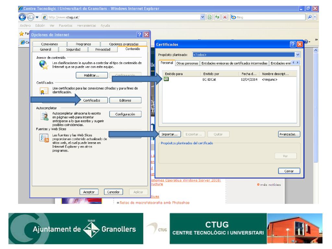
Task: Switch to the Conexiones tab
Action: [x=50, y=44]
